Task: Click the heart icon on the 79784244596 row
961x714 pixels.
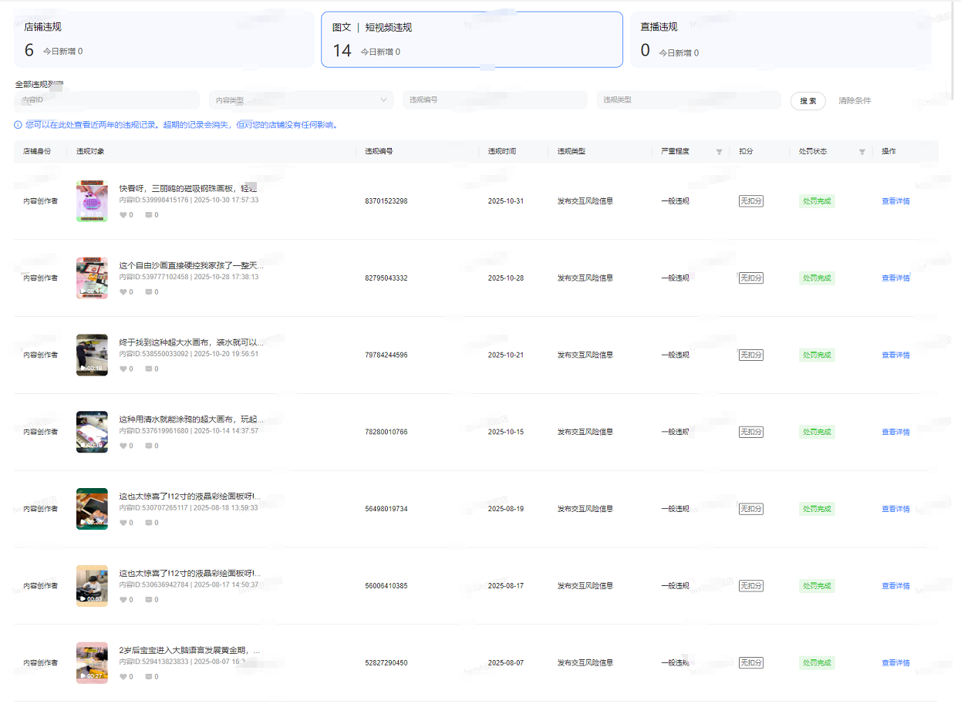Action: (123, 369)
